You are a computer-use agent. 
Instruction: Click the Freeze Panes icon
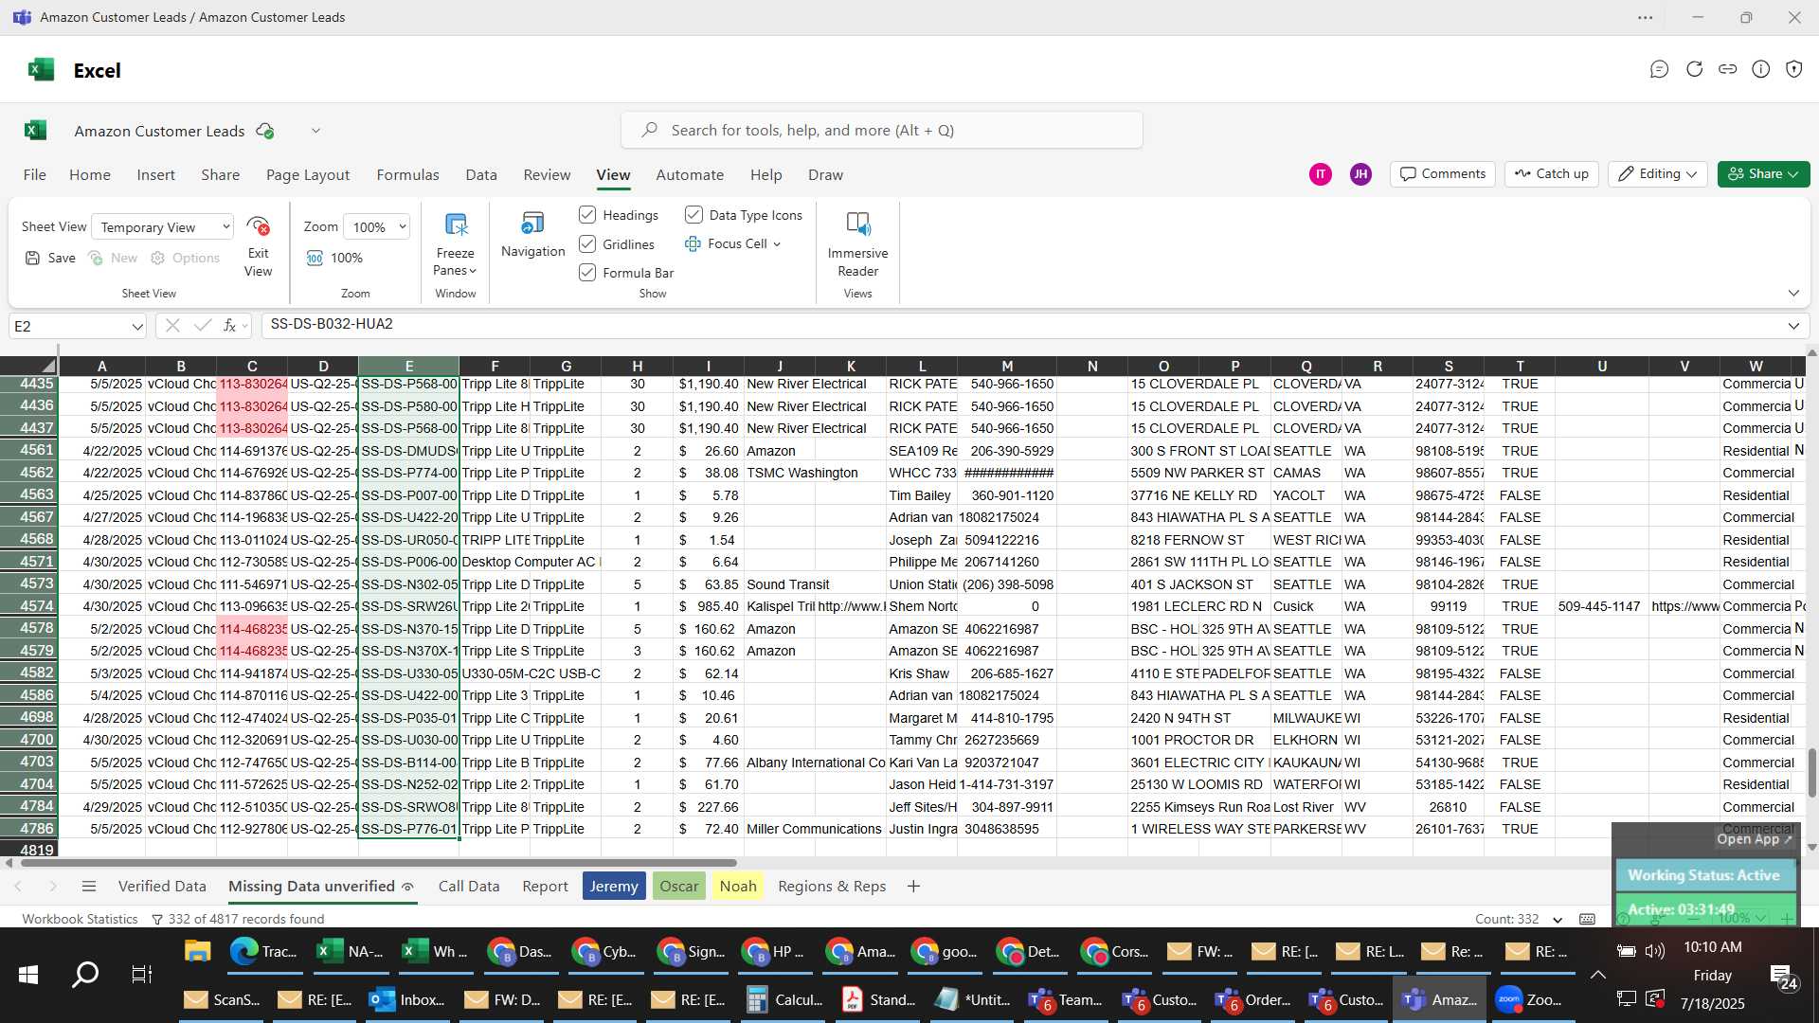(456, 225)
